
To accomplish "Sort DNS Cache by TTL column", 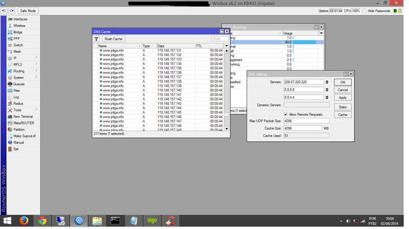I will pos(210,46).
